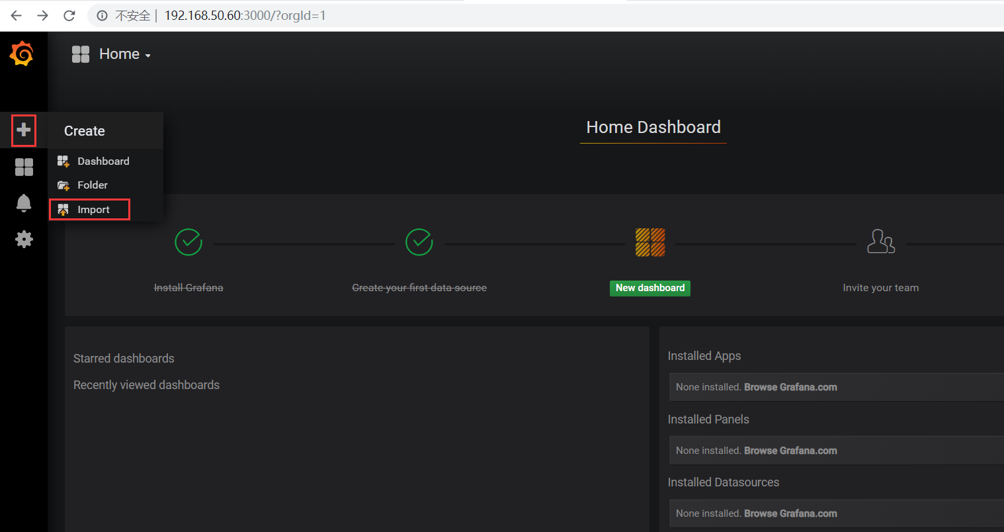The height and width of the screenshot is (532, 1004).
Task: Click the data source checkmark icon
Action: [419, 242]
